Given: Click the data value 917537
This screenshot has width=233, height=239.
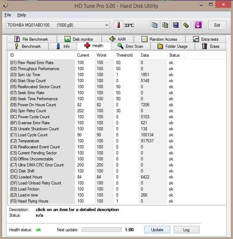Looking at the screenshot, I should pos(147,141).
